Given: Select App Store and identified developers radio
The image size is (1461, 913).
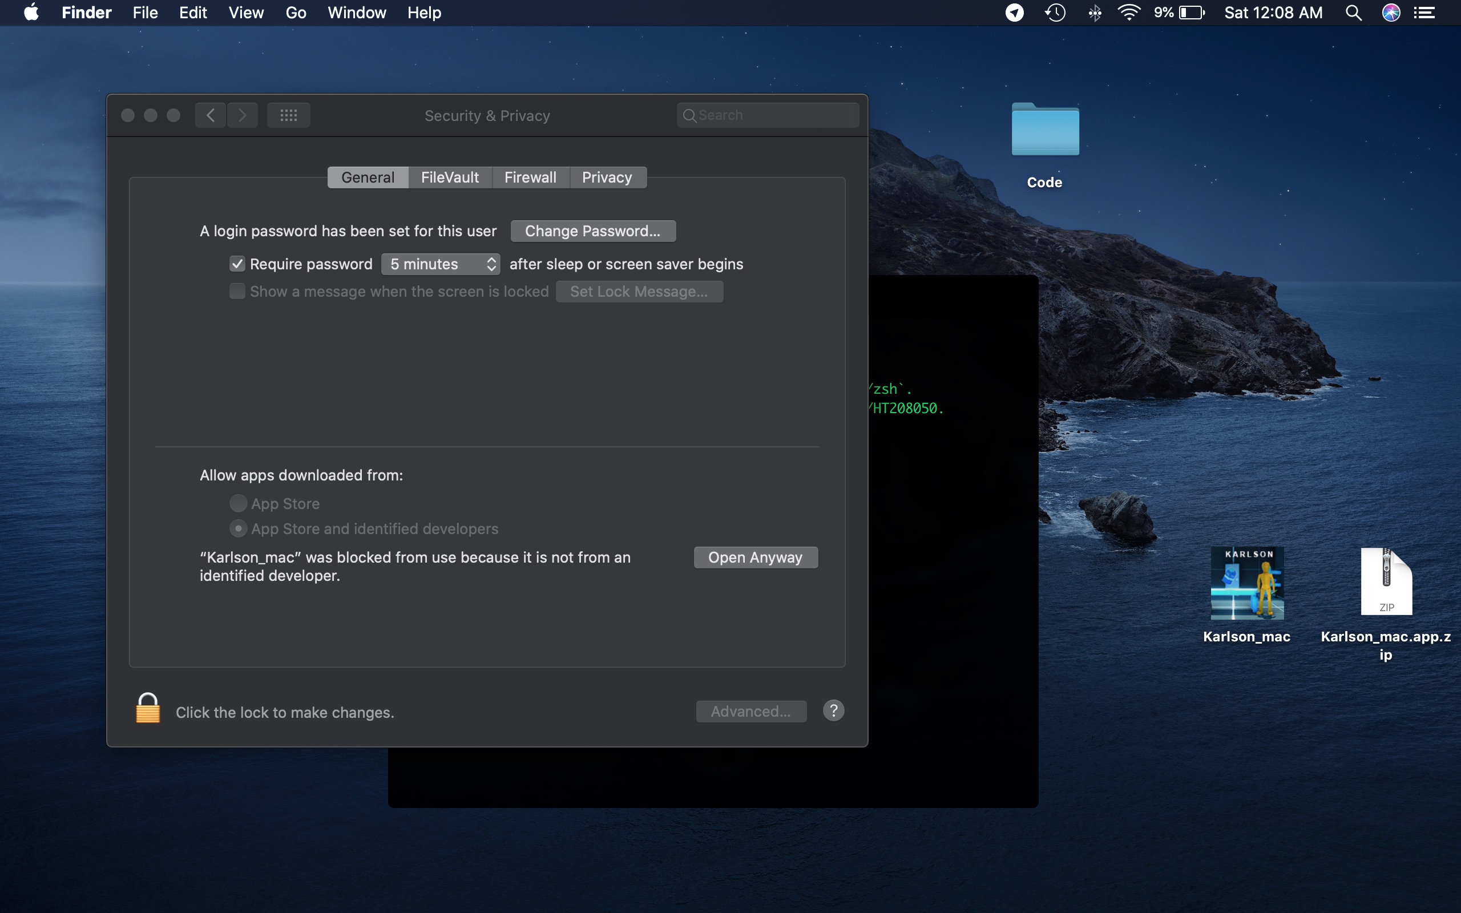Looking at the screenshot, I should click(x=239, y=528).
